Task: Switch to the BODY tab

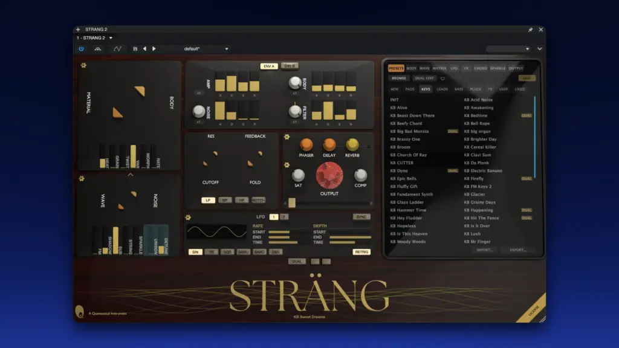Action: coord(411,68)
